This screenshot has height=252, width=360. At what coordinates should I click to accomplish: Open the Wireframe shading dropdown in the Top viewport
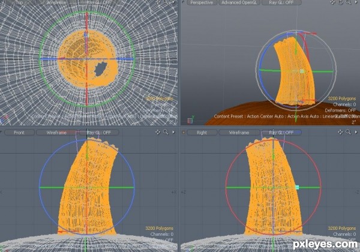tap(56, 2)
